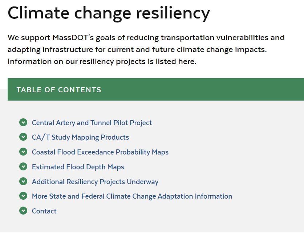304x233 pixels.
Task: Click chevron icon beside Estimated Flood Depth Maps
Action: point(23,167)
